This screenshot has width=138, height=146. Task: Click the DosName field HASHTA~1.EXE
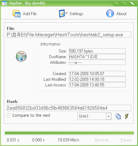(x=97, y=57)
